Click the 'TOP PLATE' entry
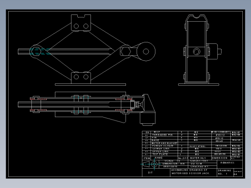Image resolution: width=251 pixels, height=188 pixels. coord(160,154)
